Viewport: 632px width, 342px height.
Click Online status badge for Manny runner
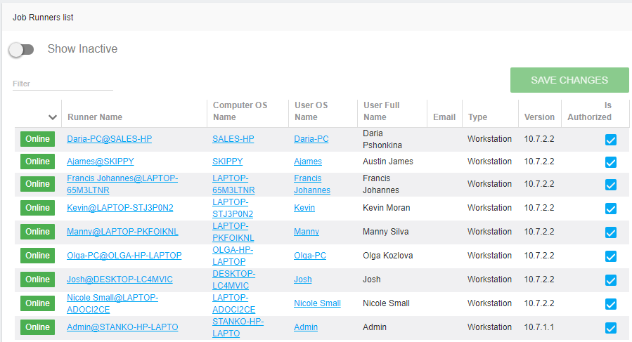37,232
